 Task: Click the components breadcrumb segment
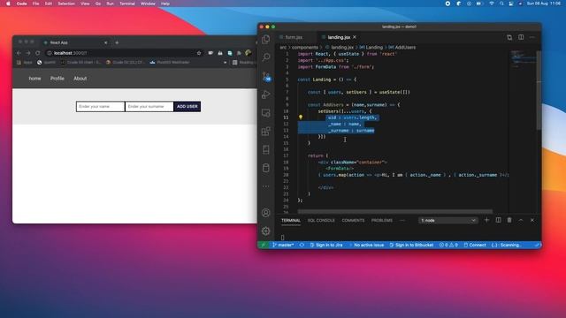305,47
